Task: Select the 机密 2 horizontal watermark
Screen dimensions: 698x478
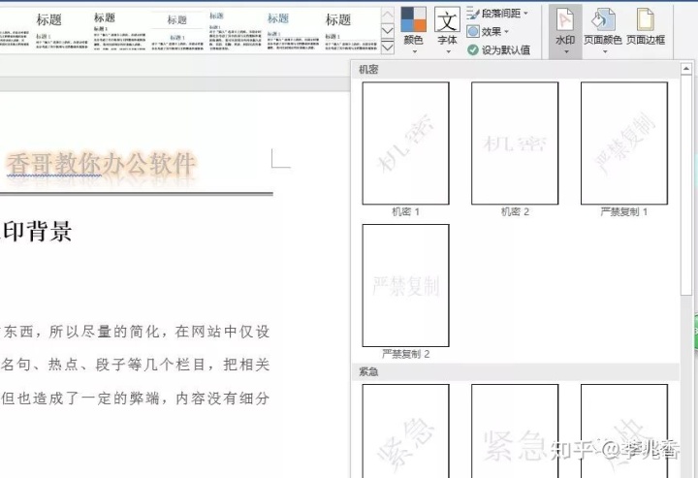Action: pyautogui.click(x=515, y=143)
